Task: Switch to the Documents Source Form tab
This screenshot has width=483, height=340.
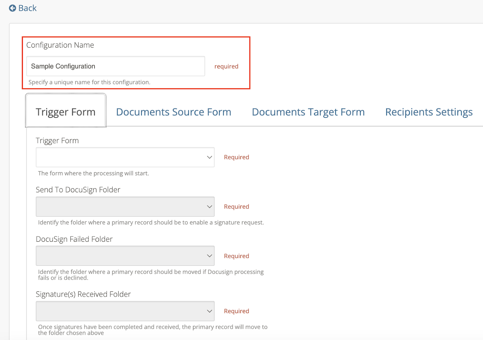Action: (x=173, y=112)
